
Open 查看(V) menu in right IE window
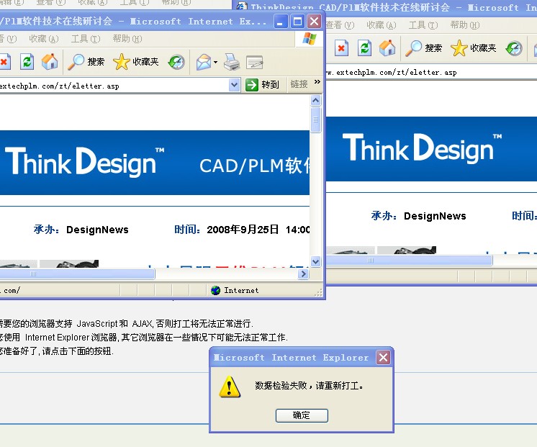pos(340,25)
